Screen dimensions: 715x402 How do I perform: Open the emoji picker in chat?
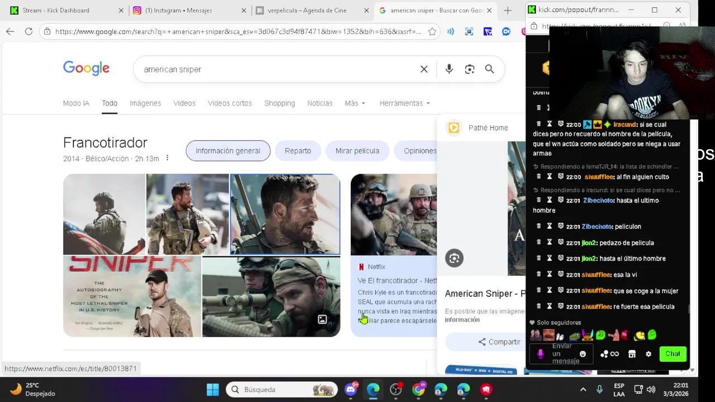(583, 354)
